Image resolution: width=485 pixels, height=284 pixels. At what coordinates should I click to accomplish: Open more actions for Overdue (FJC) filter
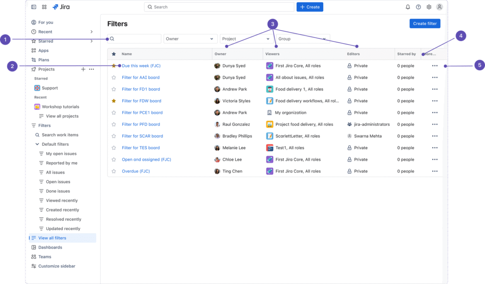tap(434, 171)
